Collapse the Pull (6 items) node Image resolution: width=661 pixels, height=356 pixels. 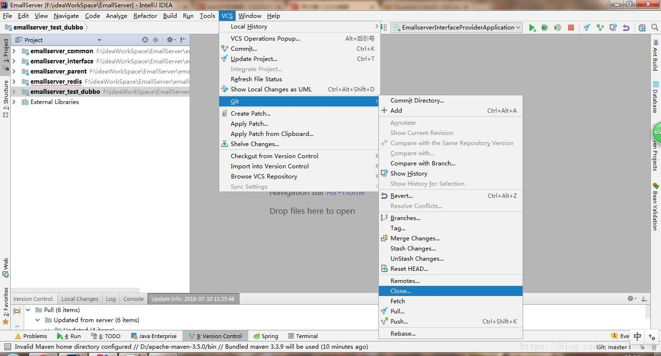[x=28, y=310]
